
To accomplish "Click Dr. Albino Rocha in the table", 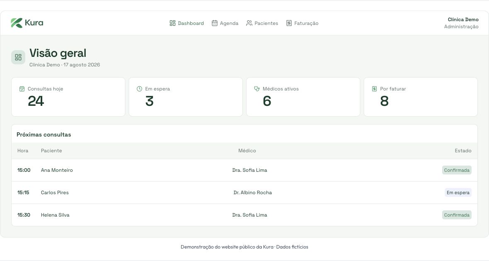I will [x=253, y=193].
